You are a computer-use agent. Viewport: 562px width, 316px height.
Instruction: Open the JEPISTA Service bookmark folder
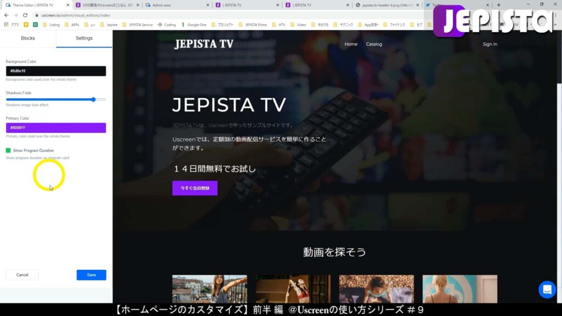point(138,25)
